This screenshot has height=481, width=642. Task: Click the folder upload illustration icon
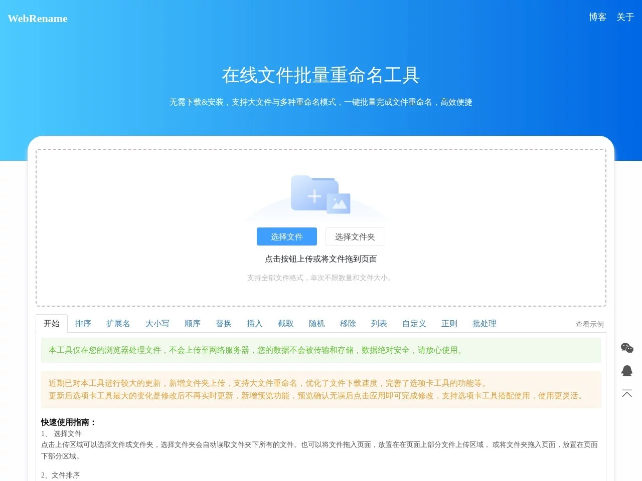[x=320, y=194]
